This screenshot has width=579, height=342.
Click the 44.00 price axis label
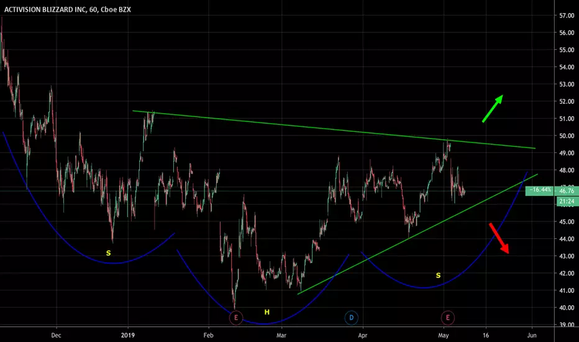point(567,239)
